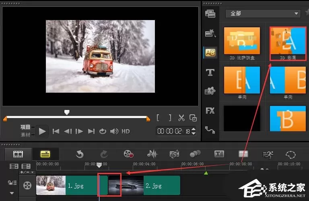
Task: Open the Media library panel
Action: 210,14
